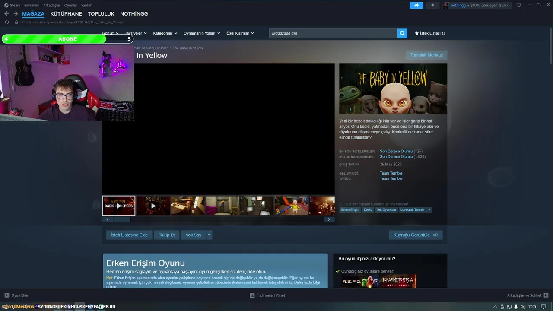
Task: Click the microphone tray icon
Action: click(516, 307)
